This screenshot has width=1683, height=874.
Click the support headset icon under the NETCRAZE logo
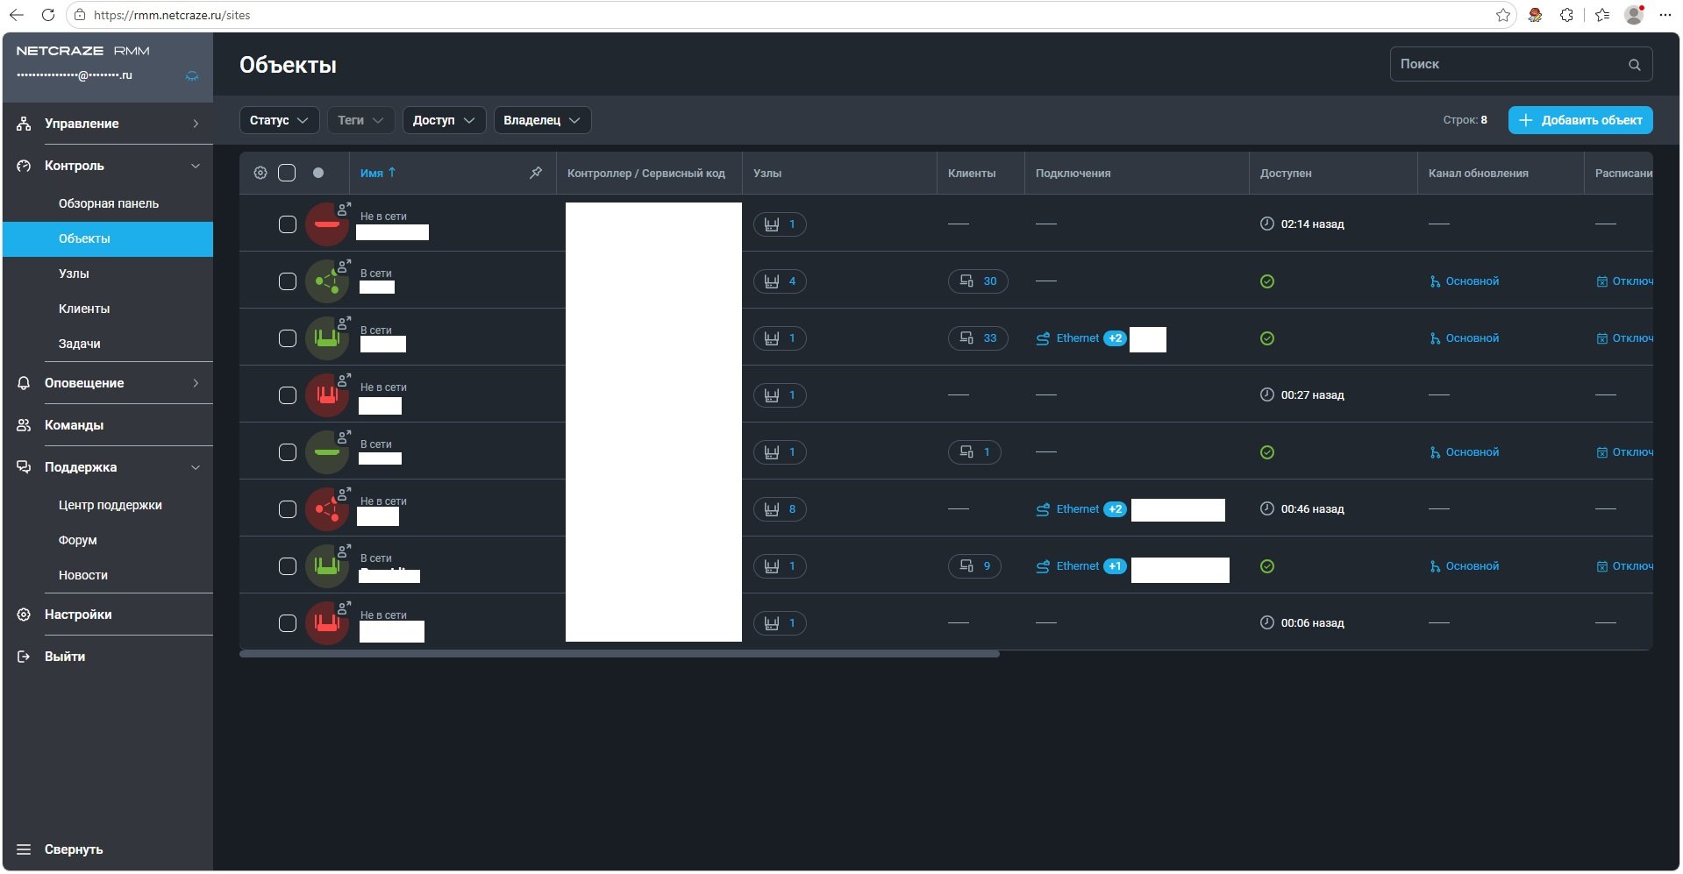(x=192, y=76)
